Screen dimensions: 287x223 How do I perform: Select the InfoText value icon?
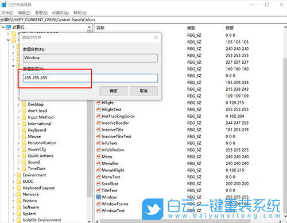pyautogui.click(x=98, y=143)
